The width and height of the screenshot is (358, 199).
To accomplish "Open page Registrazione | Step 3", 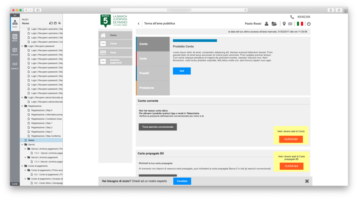I will pos(42,132).
